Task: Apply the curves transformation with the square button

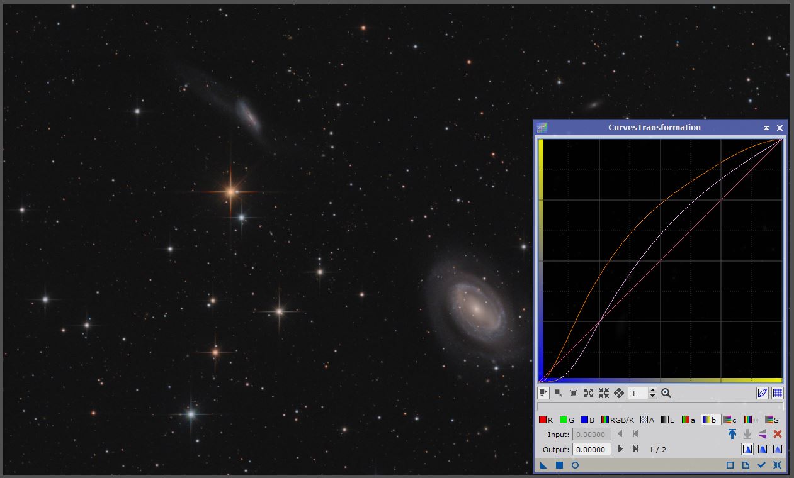Action: (x=559, y=464)
